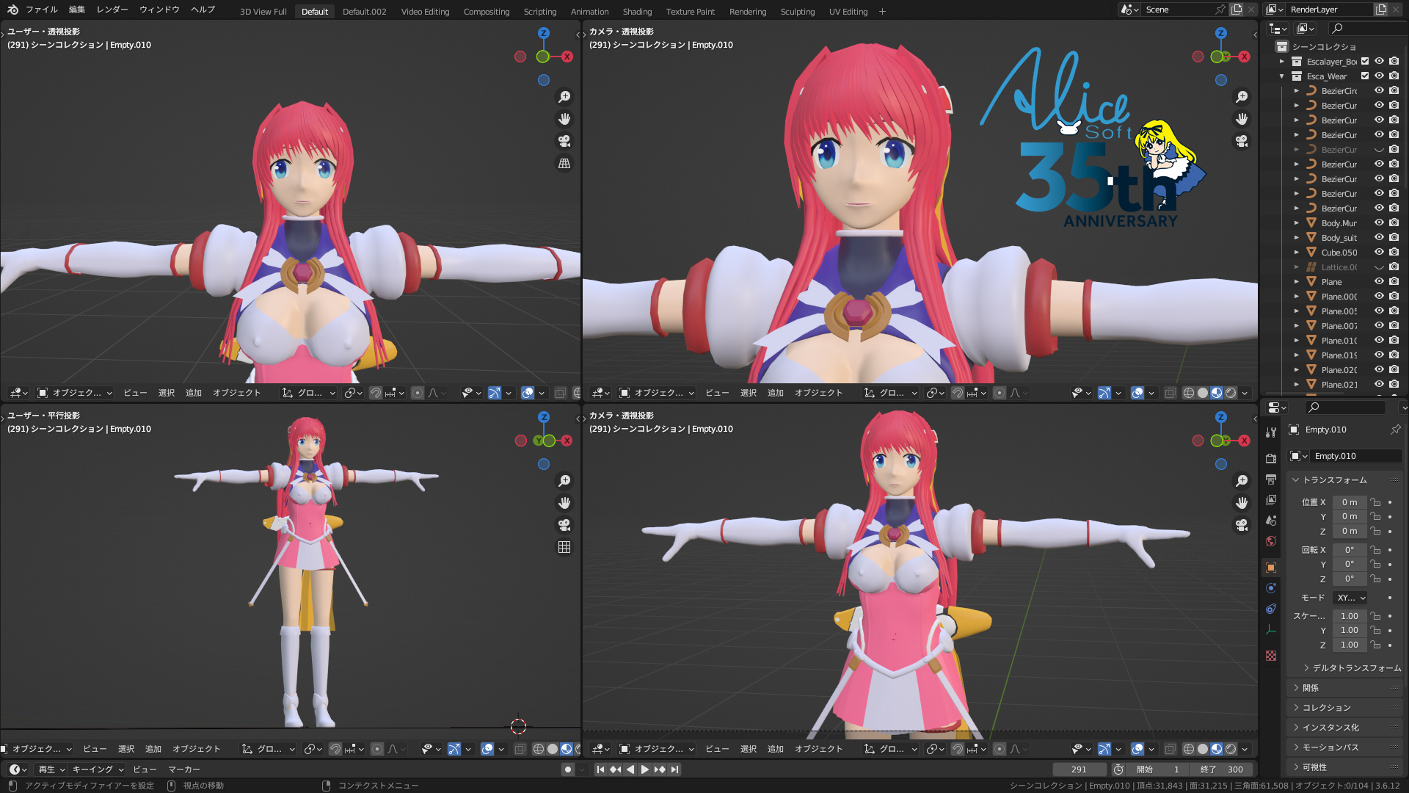Screen dimensions: 1409x793
Task: Click new scene icon next to Scene field
Action: pos(1237,10)
